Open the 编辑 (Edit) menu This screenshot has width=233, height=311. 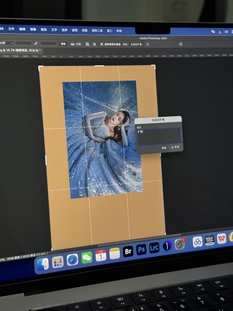[x=22, y=29]
